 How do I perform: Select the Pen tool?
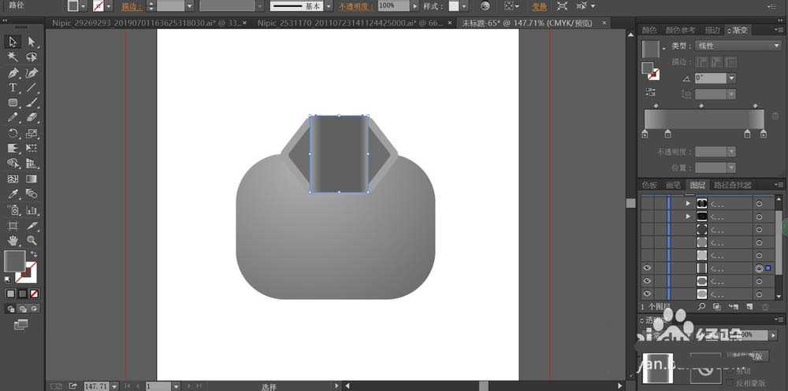pos(13,72)
